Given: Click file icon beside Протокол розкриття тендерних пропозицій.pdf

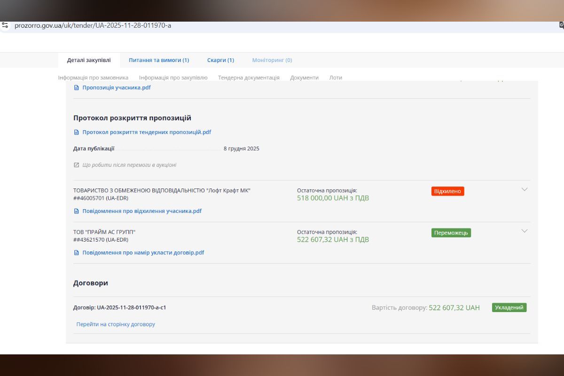Looking at the screenshot, I should click(x=77, y=132).
